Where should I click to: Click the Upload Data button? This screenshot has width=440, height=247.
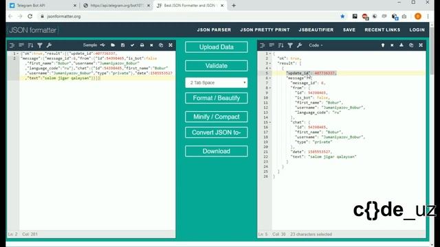coord(217,47)
